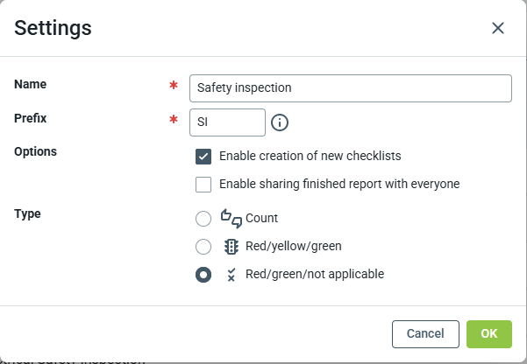The image size is (527, 364).
Task: Click the traffic light icon
Action: click(x=231, y=246)
